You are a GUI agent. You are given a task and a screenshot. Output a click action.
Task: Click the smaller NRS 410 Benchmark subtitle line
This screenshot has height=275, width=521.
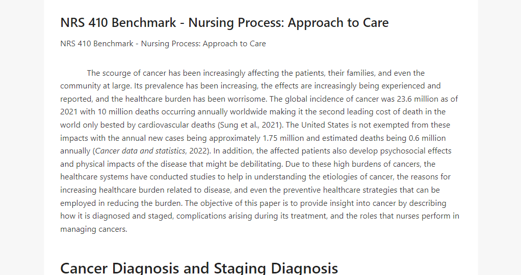coord(163,44)
